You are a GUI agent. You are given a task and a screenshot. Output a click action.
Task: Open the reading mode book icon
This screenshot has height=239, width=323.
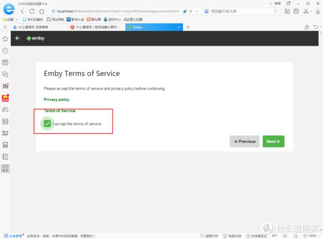pyautogui.click(x=296, y=11)
